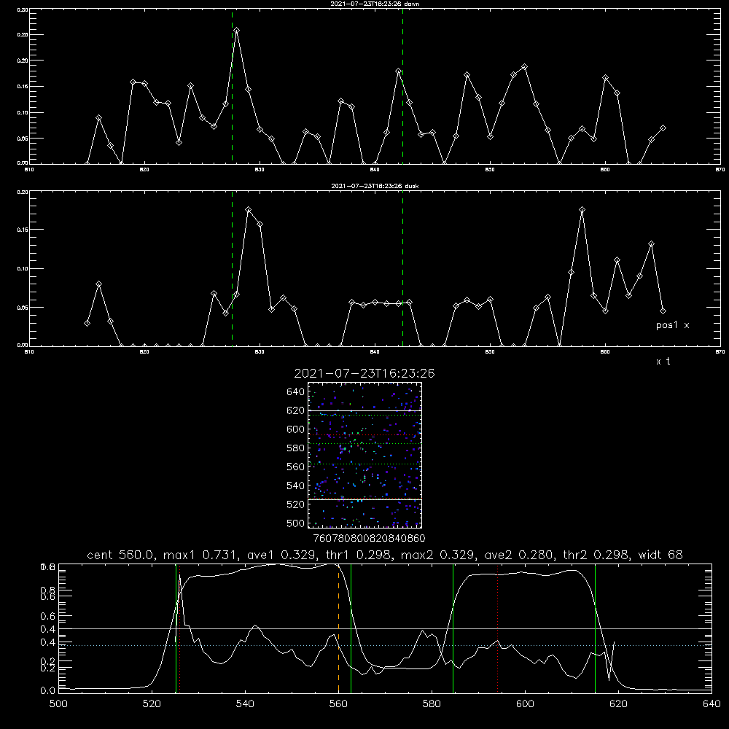Viewport: 729px width, 729px height.
Task: Click the 850 x-axis label under dawn plot
Action: tap(490, 170)
